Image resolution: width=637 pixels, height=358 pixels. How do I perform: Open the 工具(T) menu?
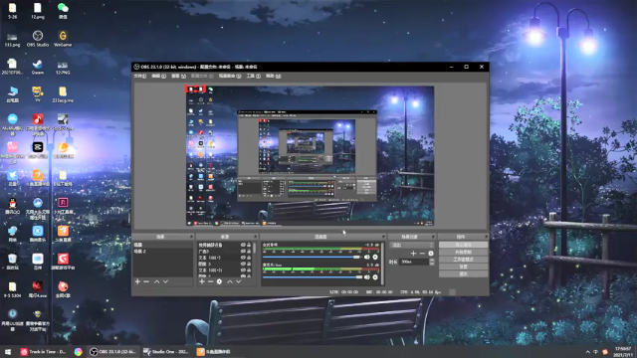pyautogui.click(x=254, y=76)
